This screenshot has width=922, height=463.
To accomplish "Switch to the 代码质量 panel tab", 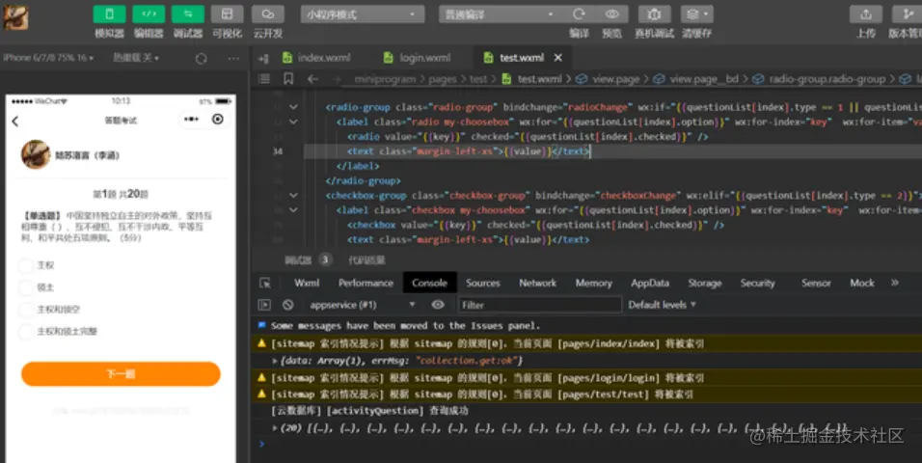I will point(366,260).
